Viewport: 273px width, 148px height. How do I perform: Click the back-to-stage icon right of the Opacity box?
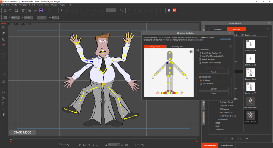pyautogui.click(x=121, y=10)
